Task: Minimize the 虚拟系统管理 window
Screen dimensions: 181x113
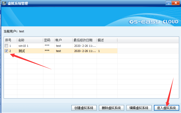Action: pos(169,3)
